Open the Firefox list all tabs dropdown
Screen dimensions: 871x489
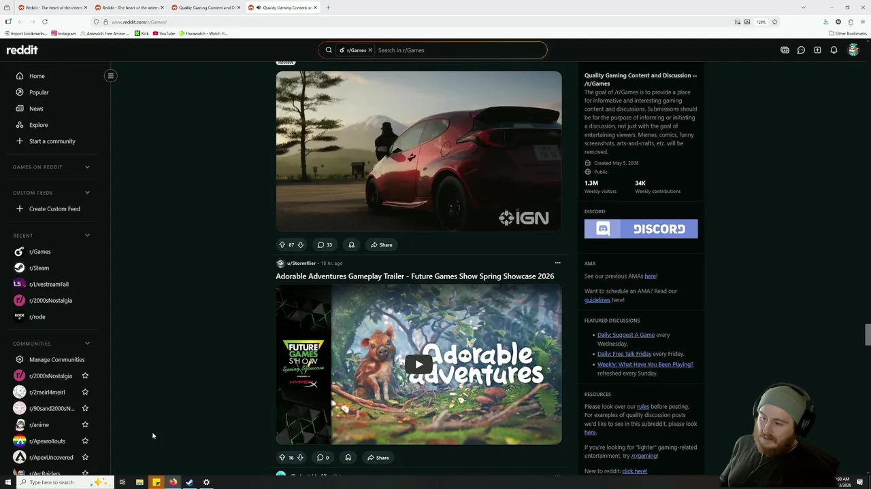click(x=803, y=7)
